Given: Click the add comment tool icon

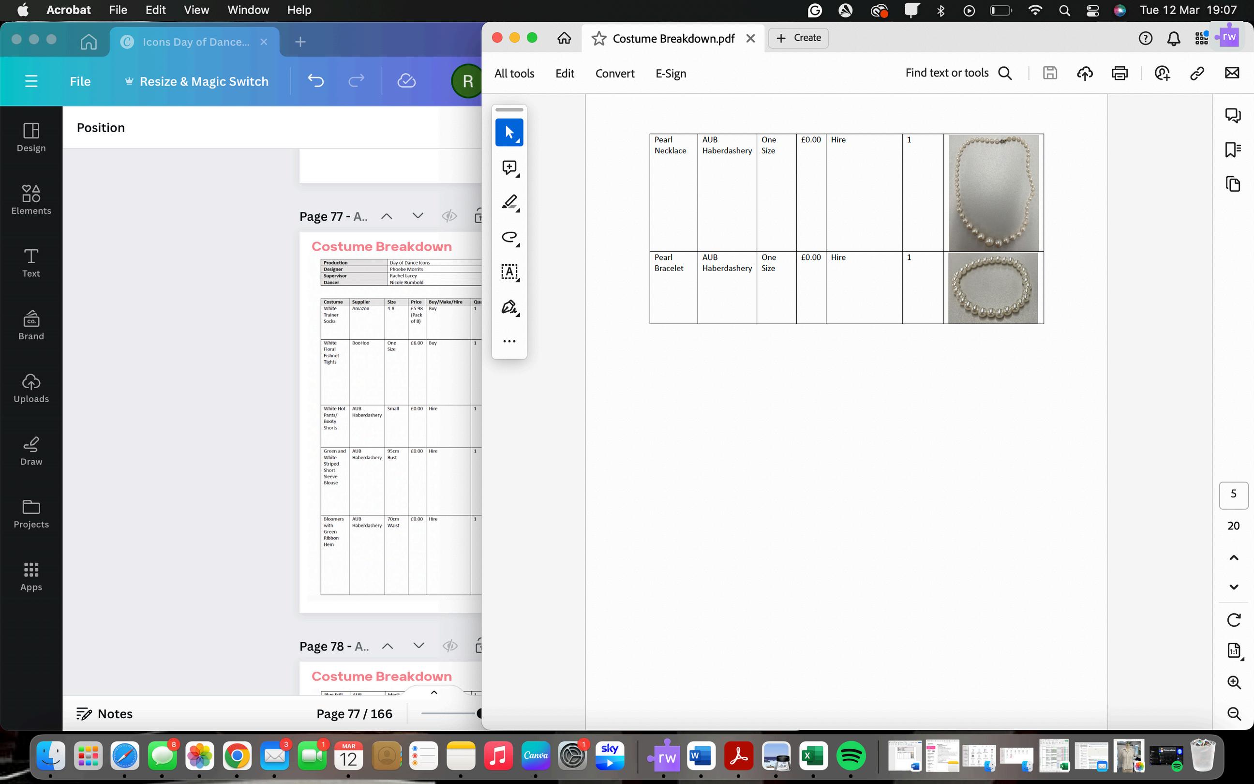Looking at the screenshot, I should click(x=509, y=167).
